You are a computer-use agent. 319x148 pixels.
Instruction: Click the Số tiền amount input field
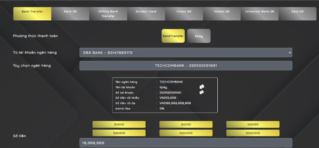[186, 143]
